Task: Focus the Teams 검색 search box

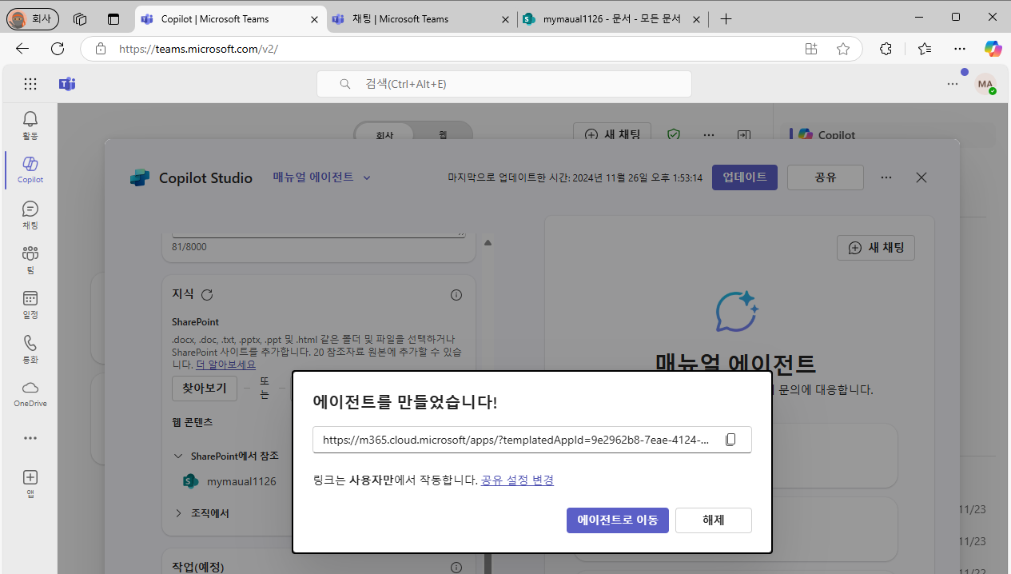Action: click(504, 83)
